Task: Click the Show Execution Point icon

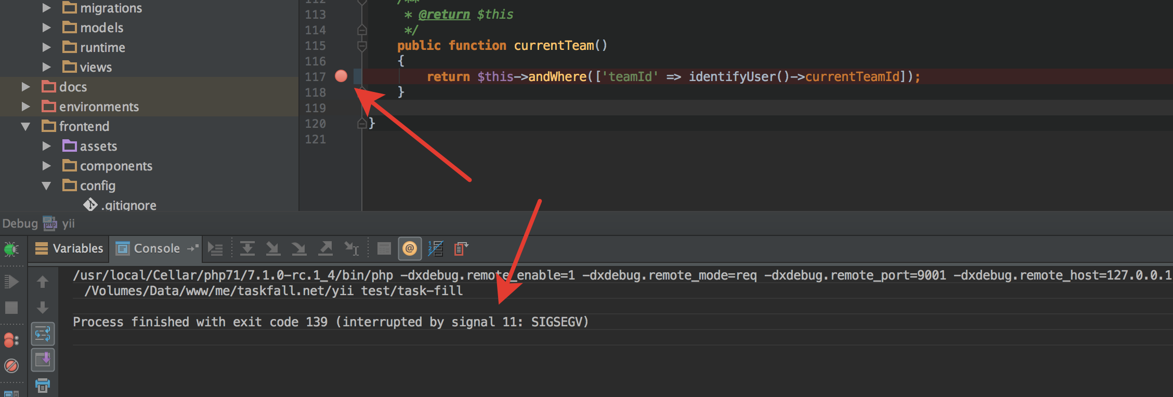Action: (x=215, y=249)
